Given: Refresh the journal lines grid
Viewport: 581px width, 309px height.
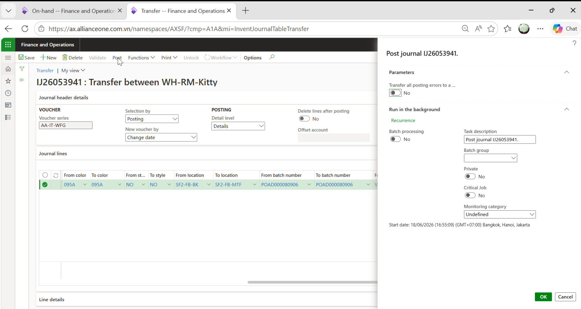Looking at the screenshot, I should 56,175.
